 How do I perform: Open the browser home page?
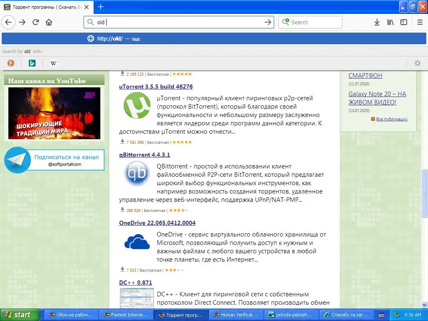(49, 22)
